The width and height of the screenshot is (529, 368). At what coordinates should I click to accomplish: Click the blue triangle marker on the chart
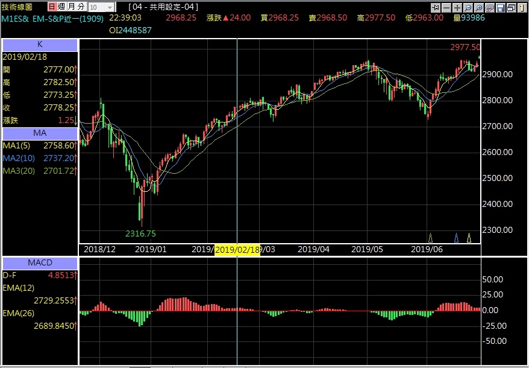click(456, 238)
